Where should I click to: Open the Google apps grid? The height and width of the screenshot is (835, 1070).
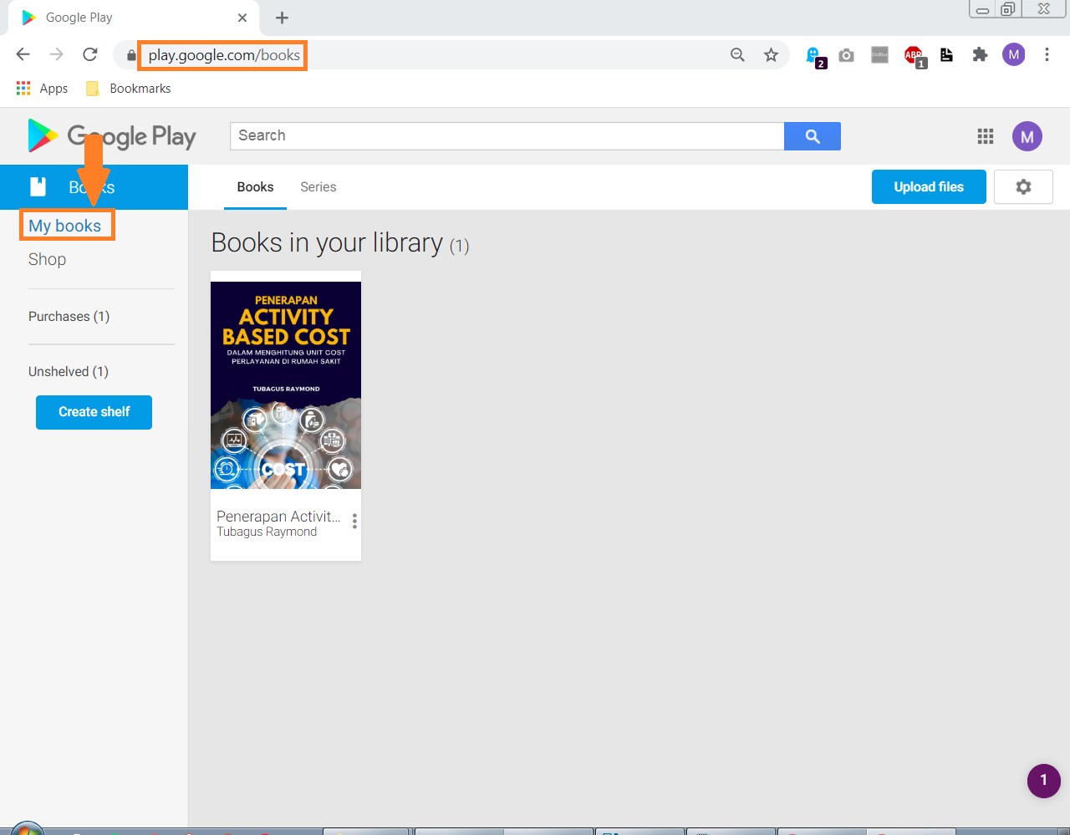point(985,136)
